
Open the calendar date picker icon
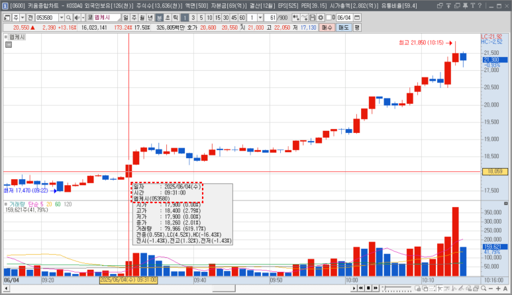pos(357,18)
